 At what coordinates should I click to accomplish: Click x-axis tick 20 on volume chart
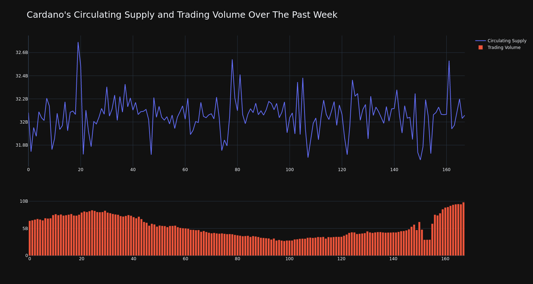coord(82,259)
